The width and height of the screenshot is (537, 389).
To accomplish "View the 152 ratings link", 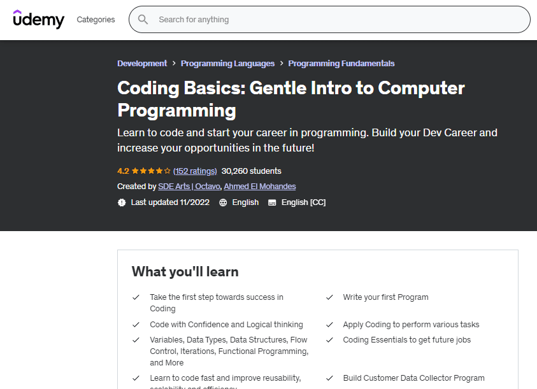I will [x=195, y=171].
